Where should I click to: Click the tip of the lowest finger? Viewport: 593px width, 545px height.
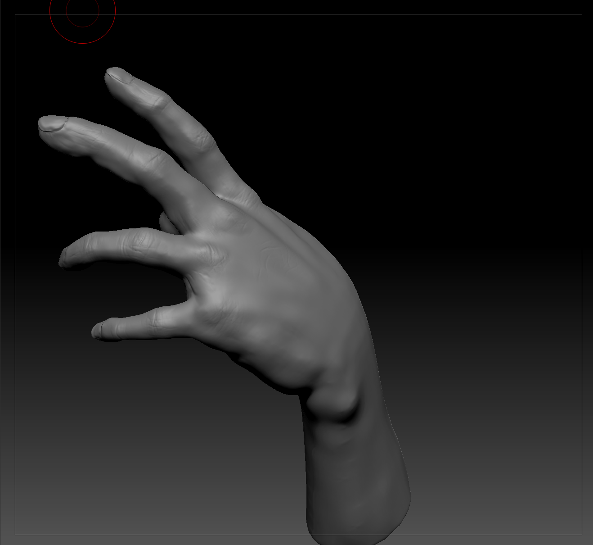(97, 331)
